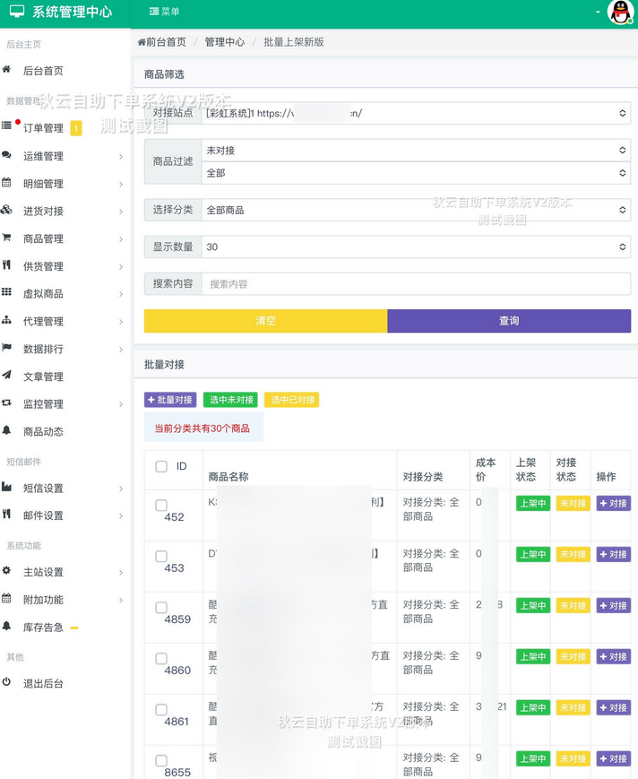This screenshot has width=638, height=779.
Task: Expand the 运维管理 submenu arrow
Action: point(121,157)
